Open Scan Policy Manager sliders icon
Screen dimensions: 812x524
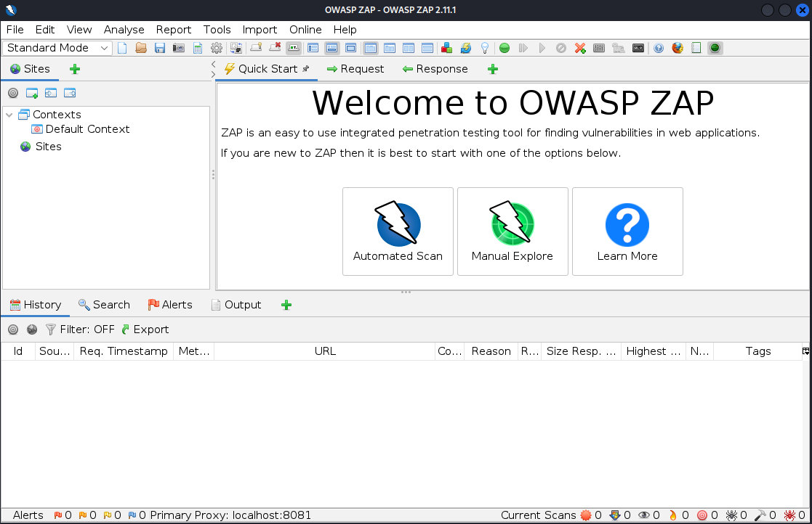pyautogui.click(x=599, y=48)
